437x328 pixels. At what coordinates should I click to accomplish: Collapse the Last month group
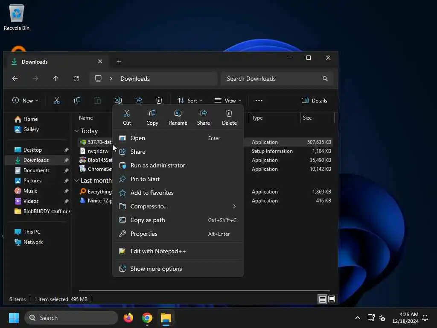tap(76, 181)
